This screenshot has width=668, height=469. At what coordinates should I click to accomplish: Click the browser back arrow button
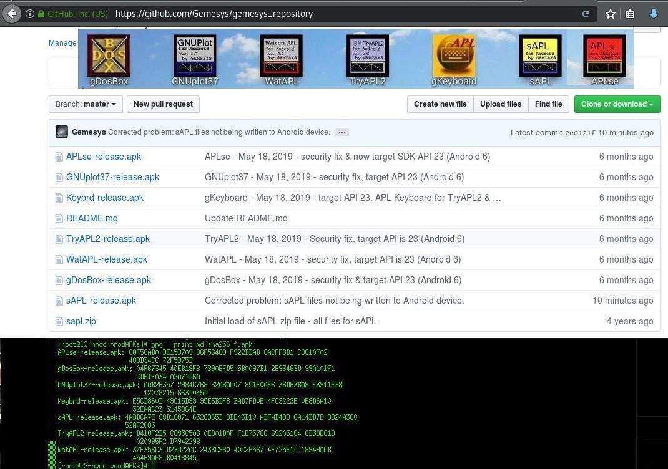pos(12,14)
